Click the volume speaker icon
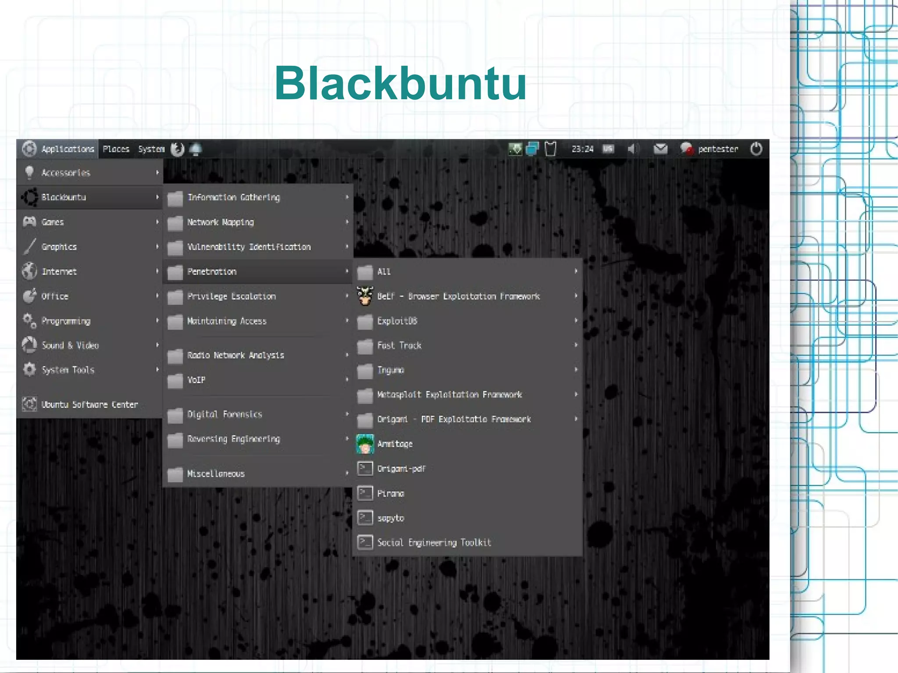The height and width of the screenshot is (673, 898). (633, 149)
